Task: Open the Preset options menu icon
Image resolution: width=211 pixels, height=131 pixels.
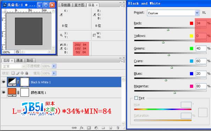Action: pyautogui.click(x=204, y=13)
